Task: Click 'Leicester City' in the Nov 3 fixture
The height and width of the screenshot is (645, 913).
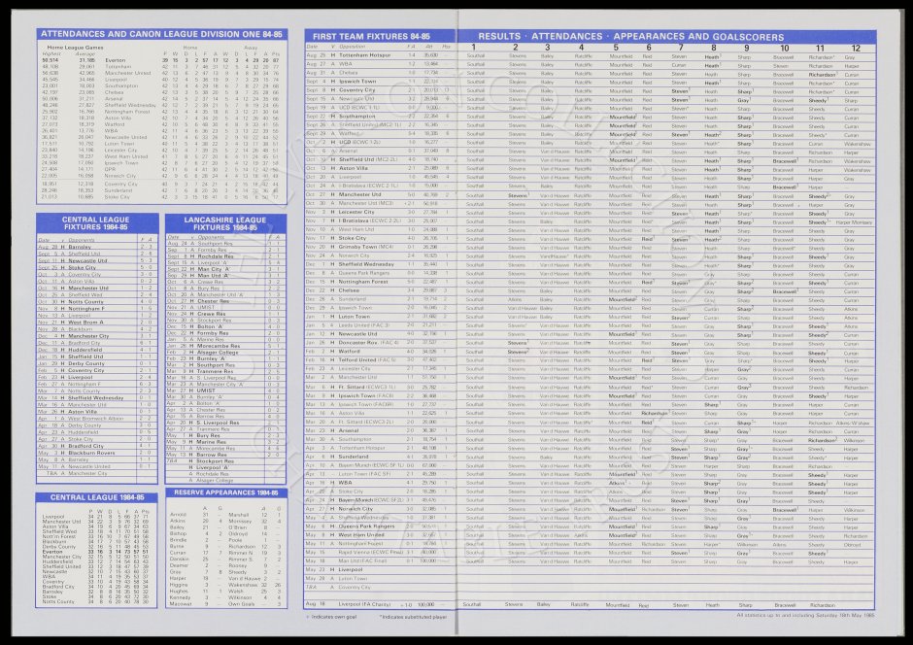Action: [356, 212]
